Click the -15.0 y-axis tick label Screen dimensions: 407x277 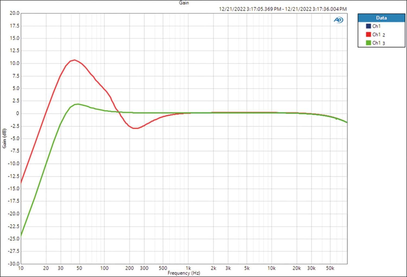[x=14, y=189]
